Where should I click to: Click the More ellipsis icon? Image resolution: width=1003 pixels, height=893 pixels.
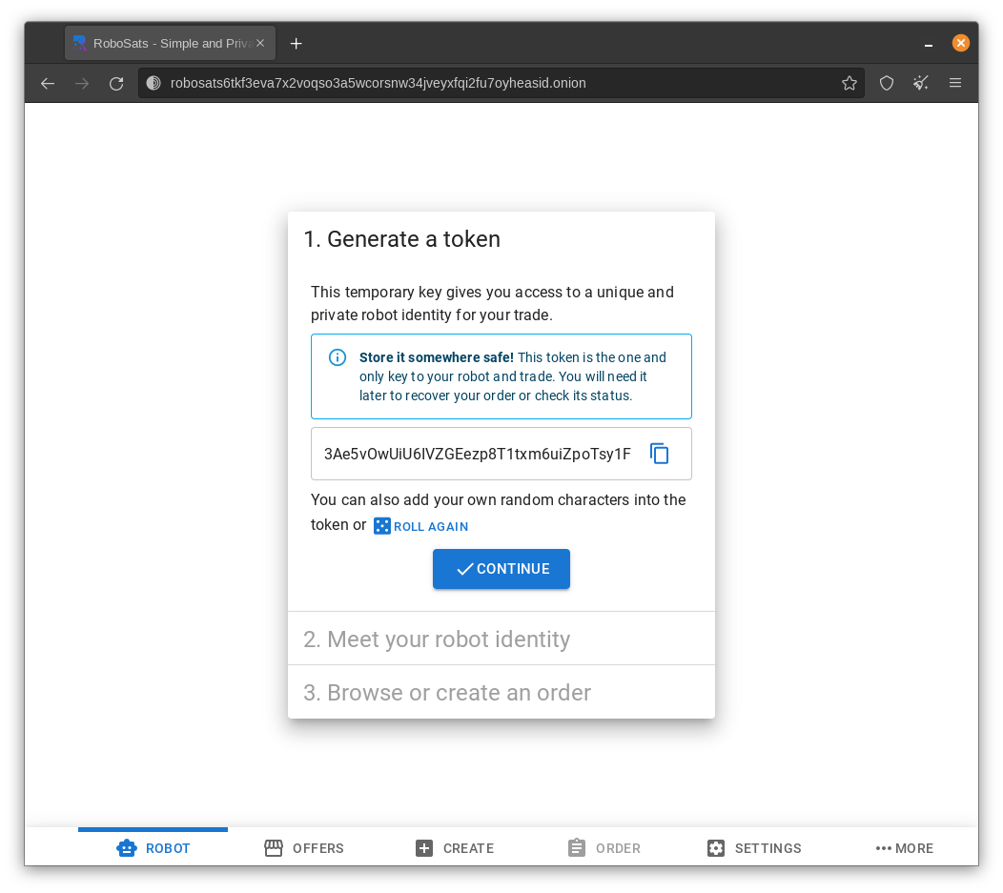[883, 847]
